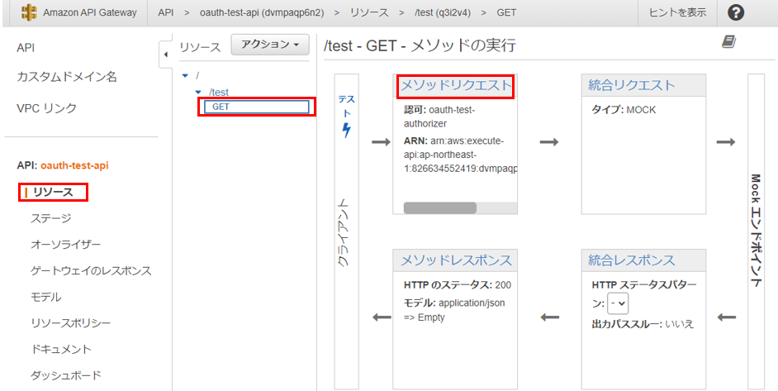Click the テスト link

346,107
